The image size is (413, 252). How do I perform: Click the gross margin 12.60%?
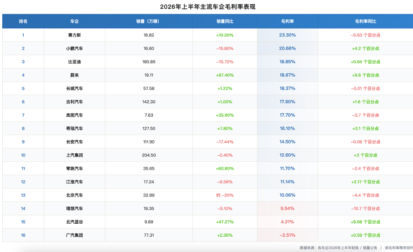[287, 155]
